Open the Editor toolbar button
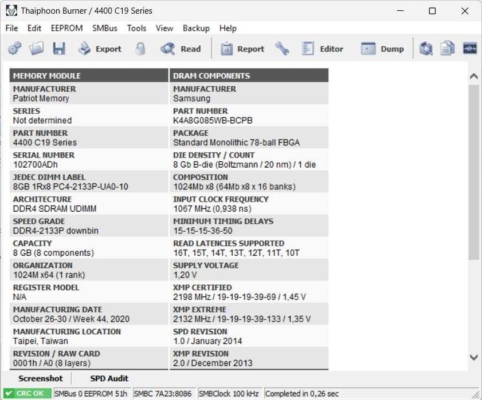The width and height of the screenshot is (482, 400). pyautogui.click(x=323, y=49)
